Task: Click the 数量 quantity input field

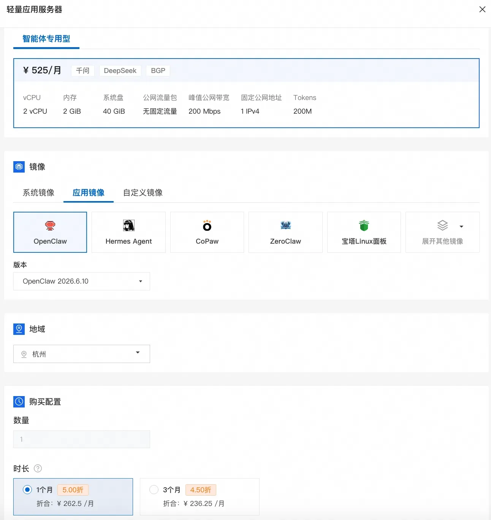Action: point(82,439)
